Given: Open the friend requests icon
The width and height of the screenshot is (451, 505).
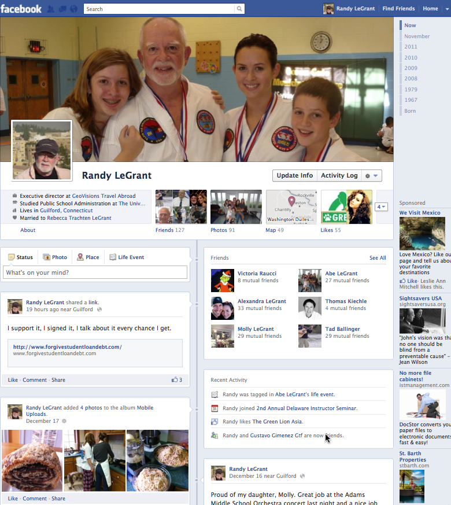Looking at the screenshot, I should 50,9.
